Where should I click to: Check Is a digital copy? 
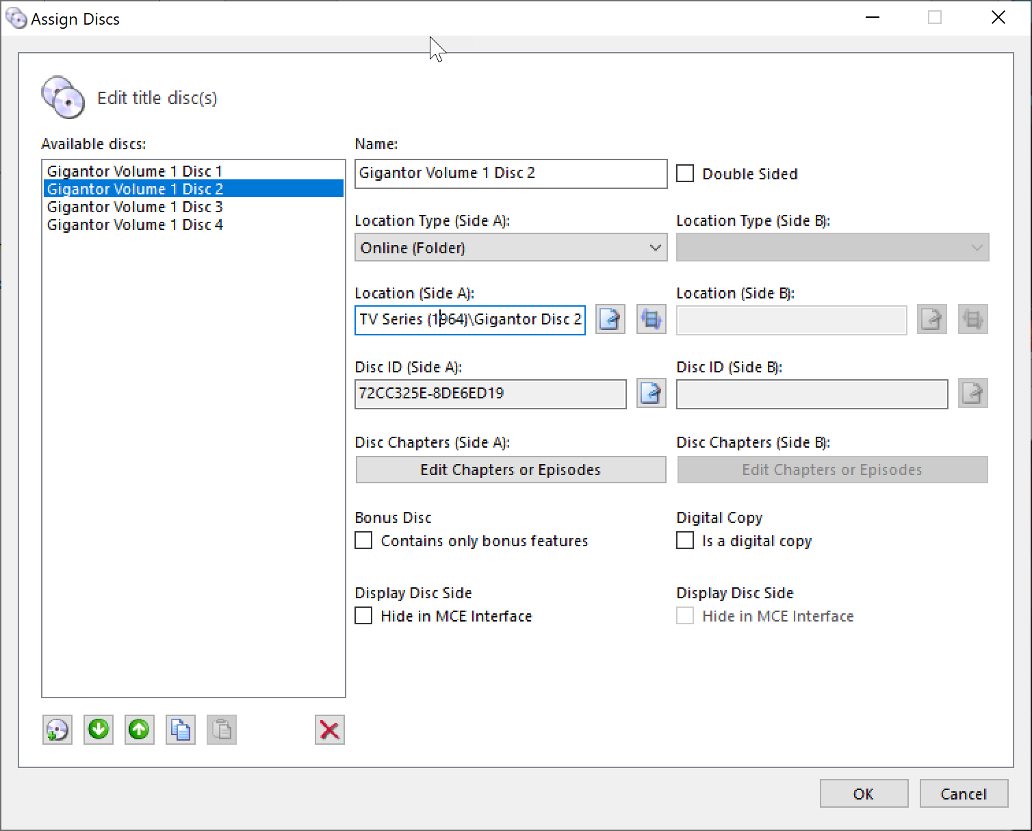tap(685, 540)
